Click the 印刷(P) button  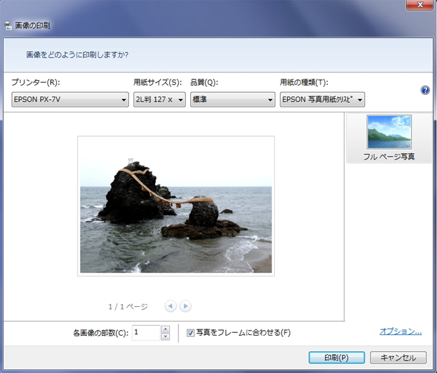(x=336, y=357)
